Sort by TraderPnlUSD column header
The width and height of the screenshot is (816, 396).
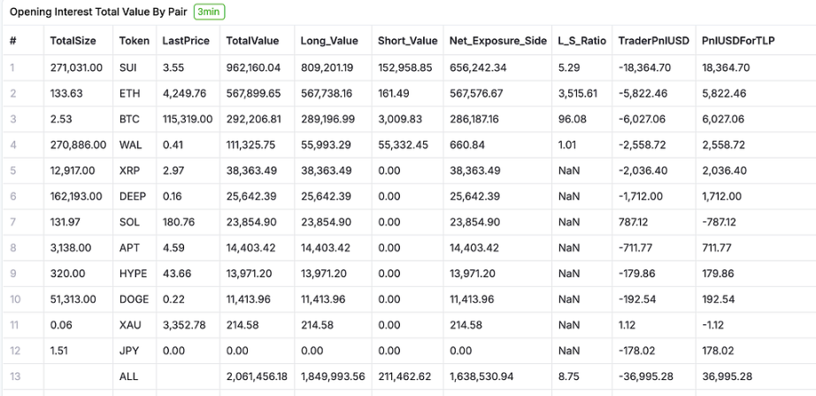click(653, 42)
